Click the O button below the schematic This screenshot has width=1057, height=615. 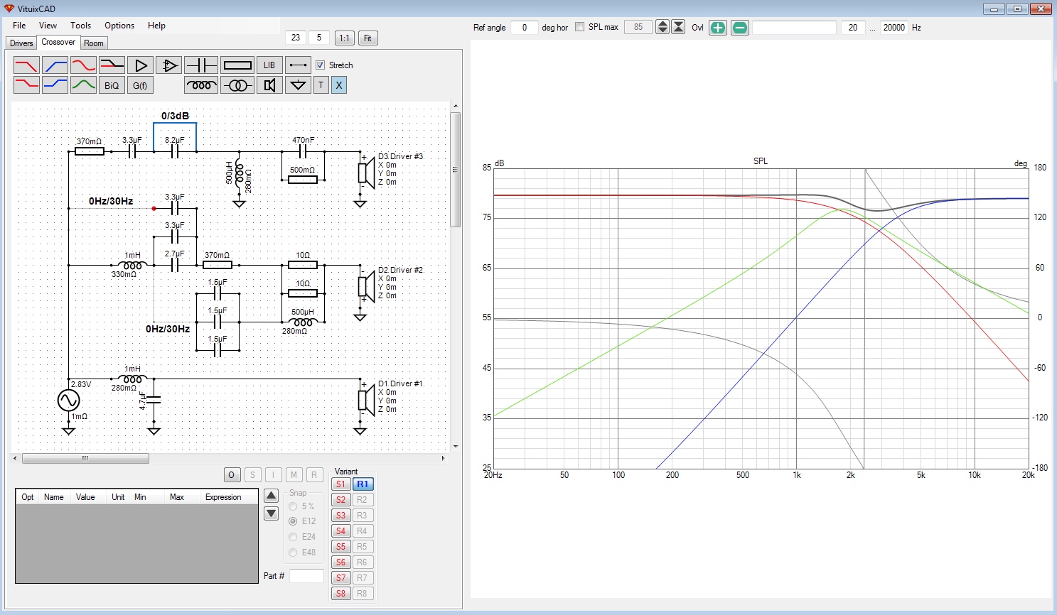click(x=231, y=475)
